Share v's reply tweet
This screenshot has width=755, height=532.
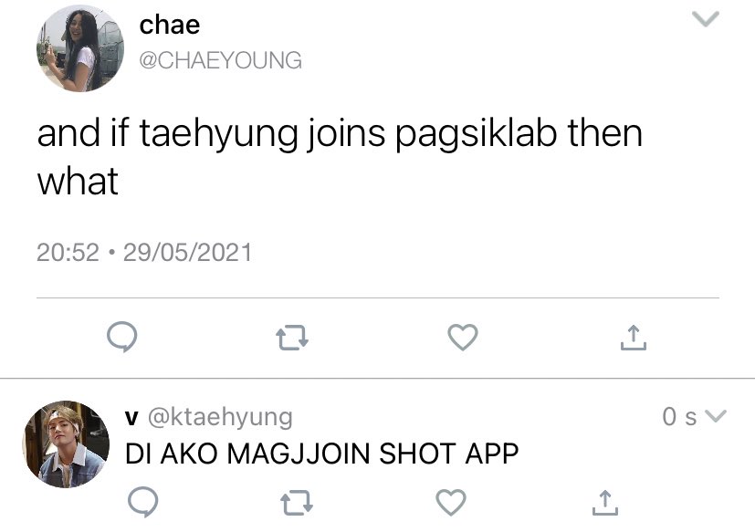click(x=604, y=502)
